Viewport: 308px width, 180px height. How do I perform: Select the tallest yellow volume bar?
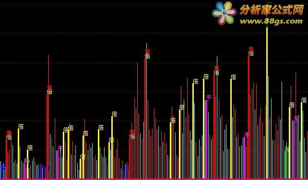tap(267, 103)
